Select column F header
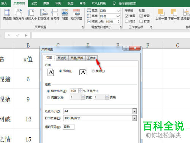The height and width of the screenshot is (143, 190). click(148, 45)
